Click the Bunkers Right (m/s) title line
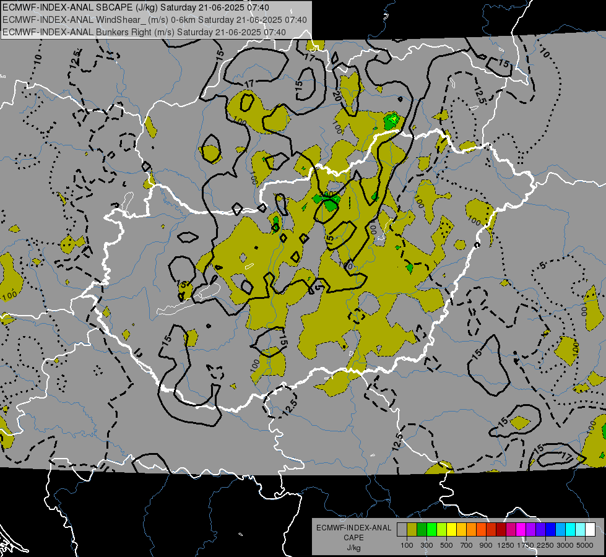 [144, 32]
